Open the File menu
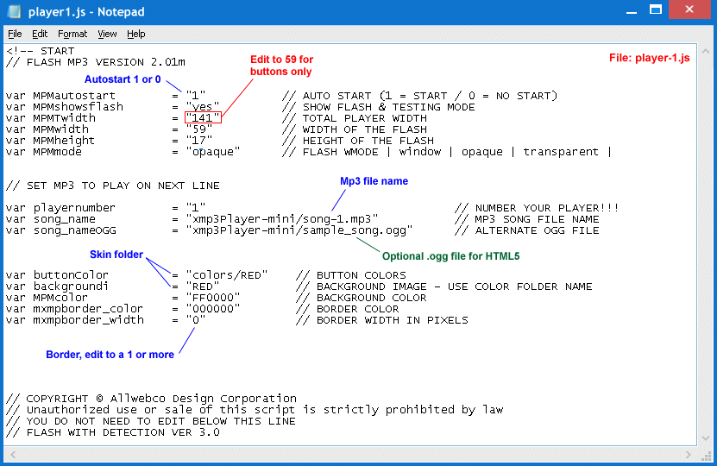This screenshot has width=717, height=466. (x=15, y=34)
